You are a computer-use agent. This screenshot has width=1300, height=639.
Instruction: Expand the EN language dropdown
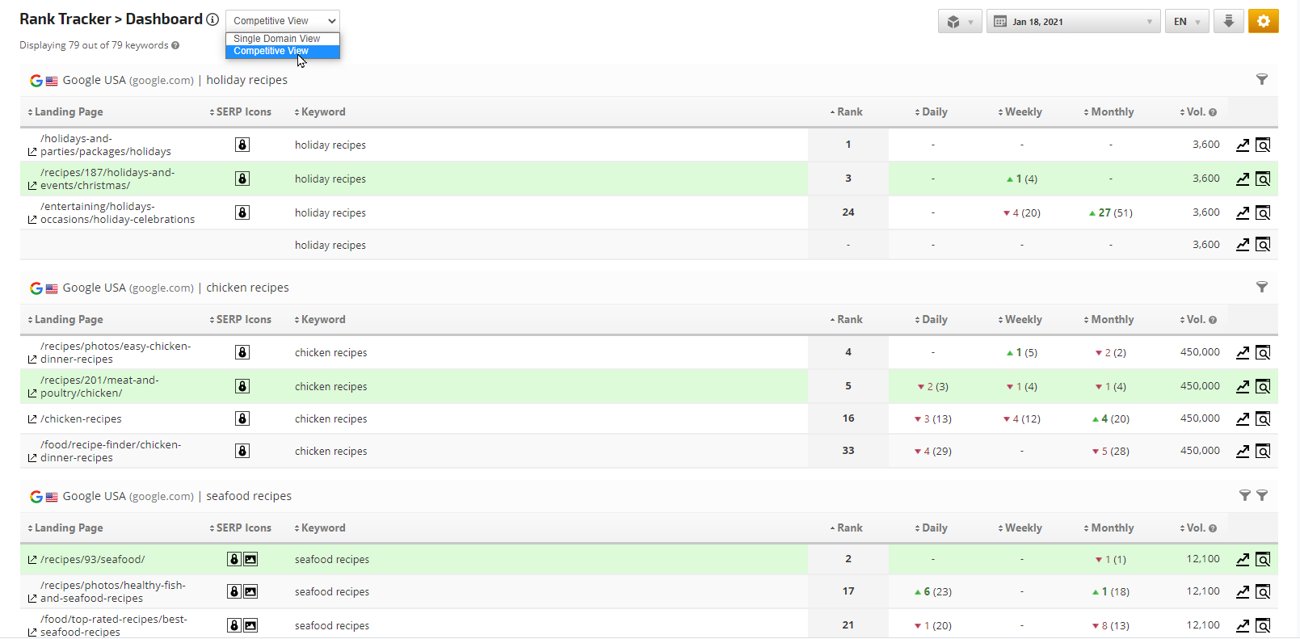tap(1186, 22)
